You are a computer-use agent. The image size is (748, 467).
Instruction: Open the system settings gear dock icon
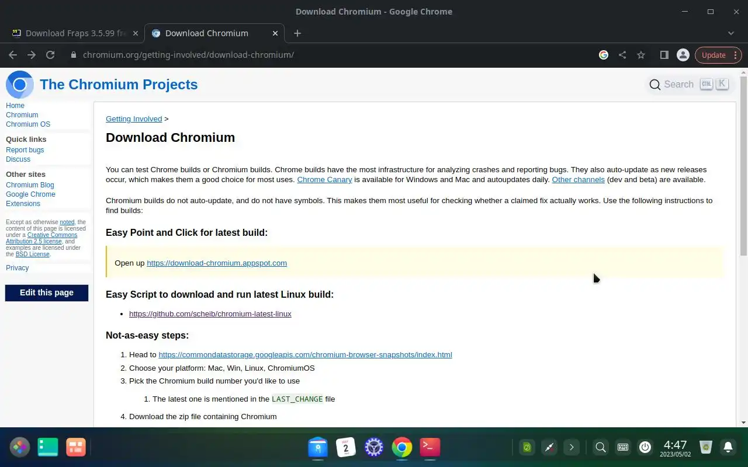coord(374,447)
